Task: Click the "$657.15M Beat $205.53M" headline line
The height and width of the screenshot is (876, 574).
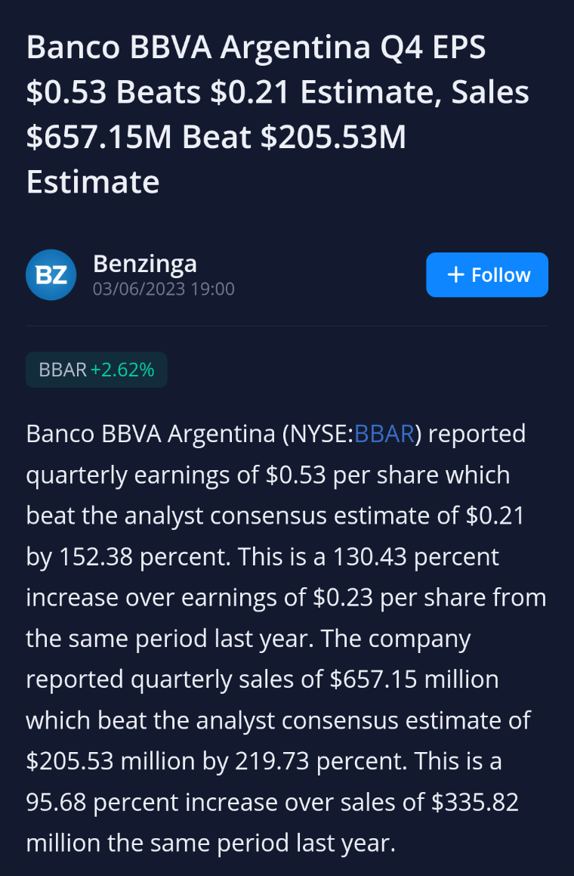Action: pos(216,138)
